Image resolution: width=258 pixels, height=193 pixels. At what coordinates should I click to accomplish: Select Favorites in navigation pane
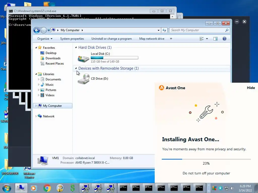tap(49, 47)
